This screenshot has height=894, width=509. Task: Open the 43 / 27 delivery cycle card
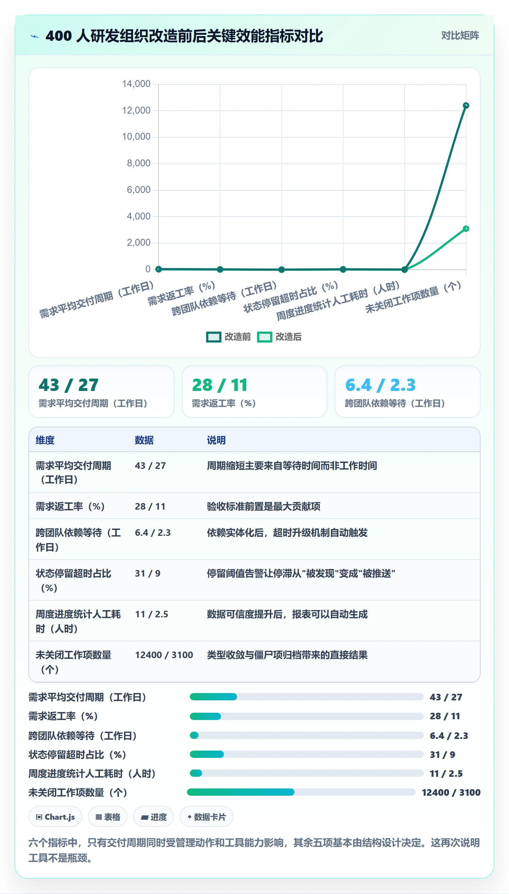101,392
